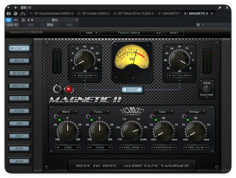The image size is (236, 178).
Task: Click the 粘贴 paste button
Action: click(70, 25)
